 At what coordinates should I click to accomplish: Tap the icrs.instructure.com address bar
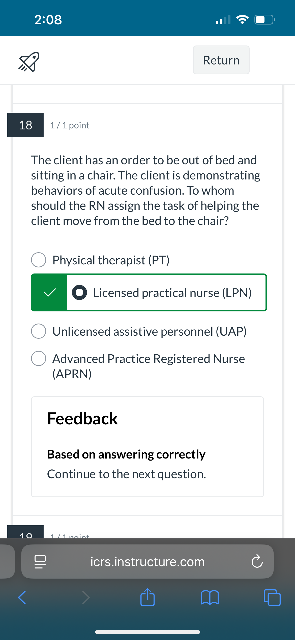[147, 561]
